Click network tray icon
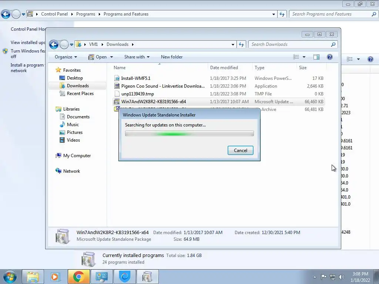 click(x=333, y=277)
